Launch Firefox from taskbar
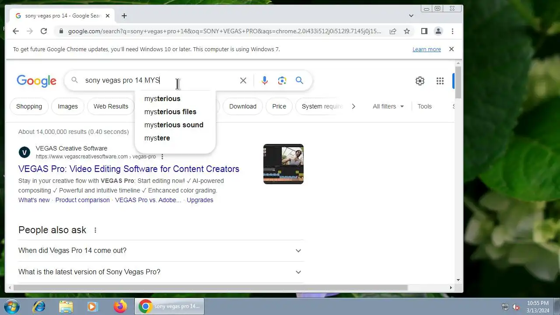 (120, 306)
